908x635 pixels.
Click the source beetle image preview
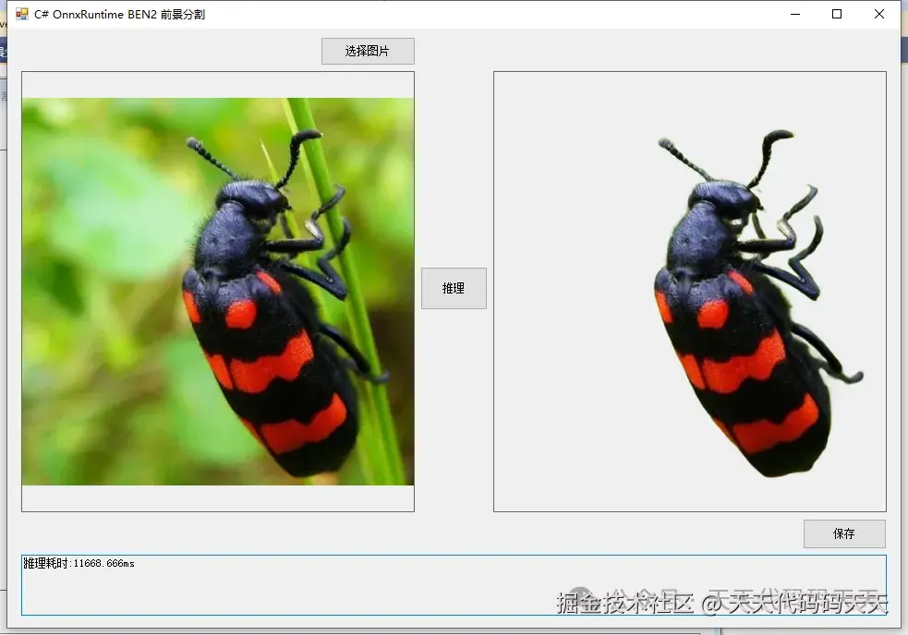(x=218, y=291)
